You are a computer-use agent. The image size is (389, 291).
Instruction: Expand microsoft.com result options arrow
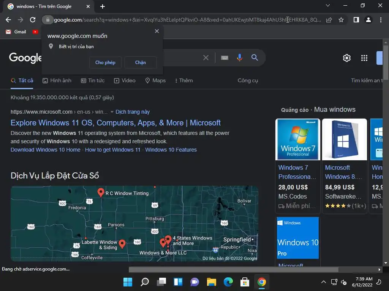pyautogui.click(x=112, y=112)
